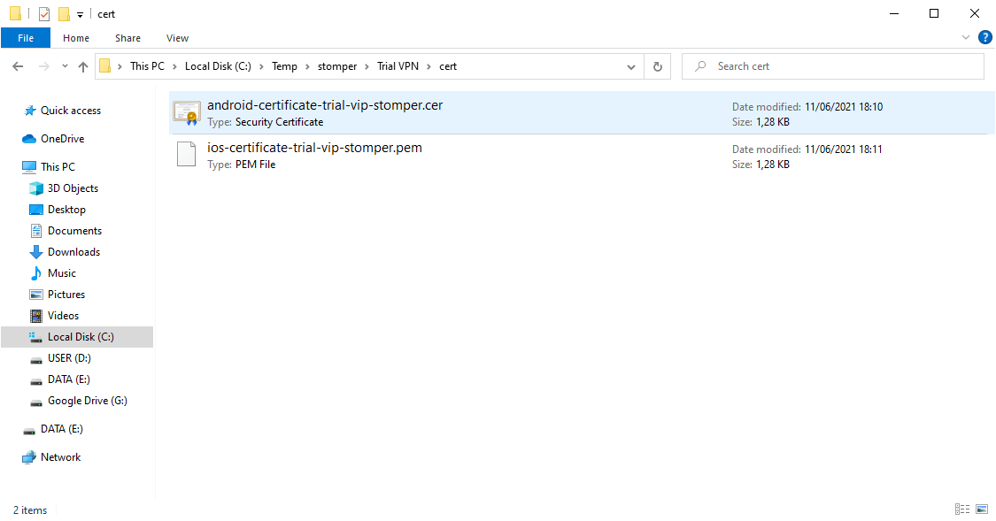Switch to the View ribbon tab
The height and width of the screenshot is (521, 996).
click(x=177, y=38)
